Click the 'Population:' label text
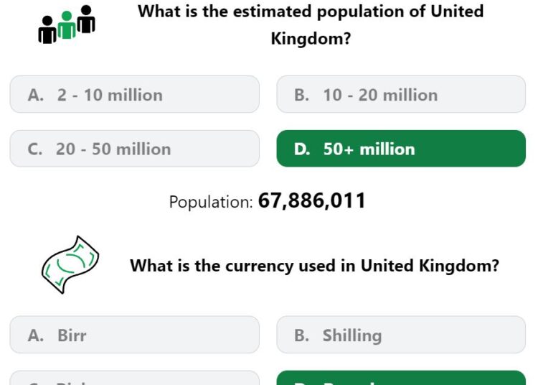Viewport: 538px width, 385px height. click(x=211, y=202)
